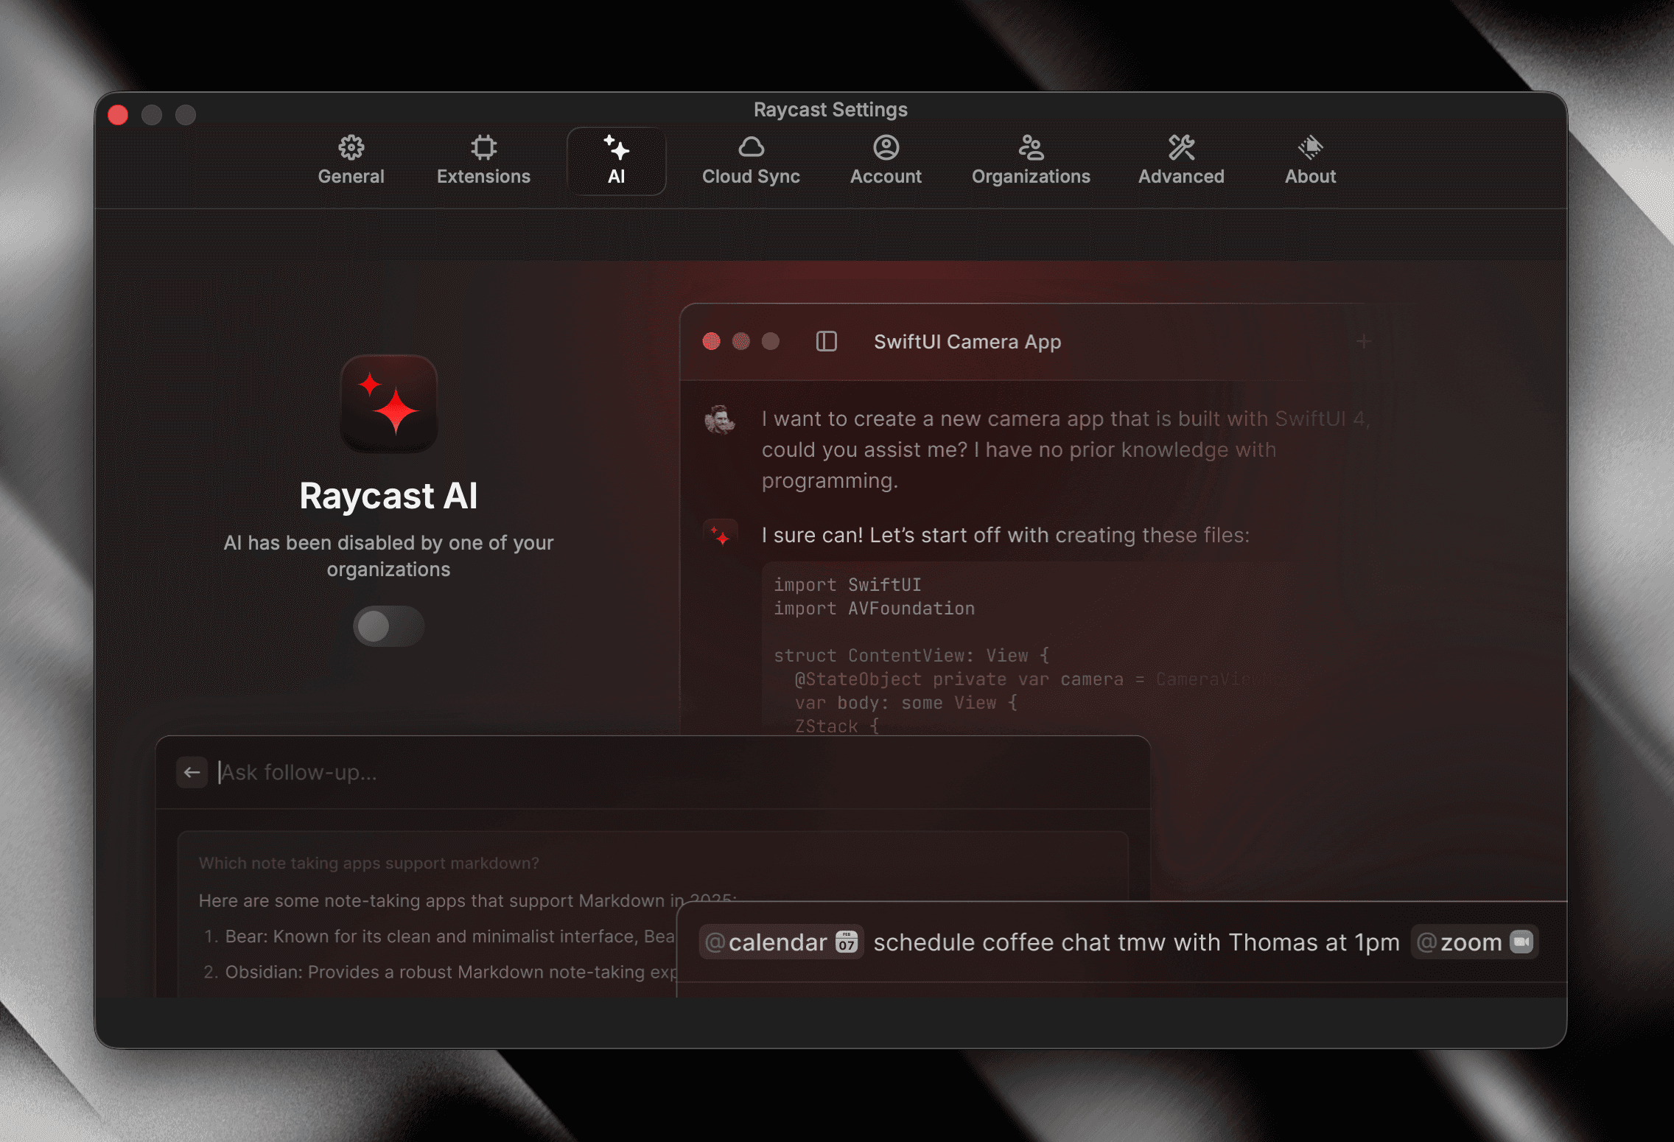
Task: Click the 'Obsidian: Provides a robust' list row
Action: point(439,972)
